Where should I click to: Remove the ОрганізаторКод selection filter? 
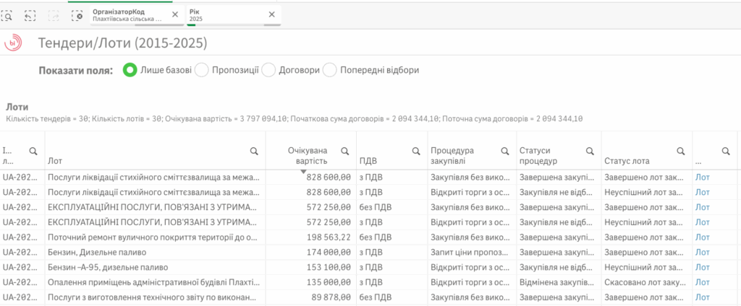coord(175,14)
